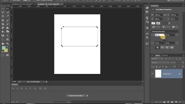Toggle Lock transparent pixels
Viewport: 185px width, 104px height.
[x=157, y=67]
